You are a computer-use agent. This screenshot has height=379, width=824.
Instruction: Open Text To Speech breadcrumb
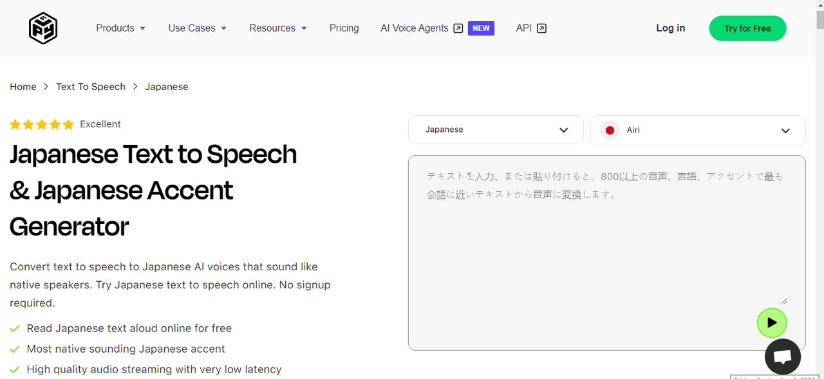point(91,87)
